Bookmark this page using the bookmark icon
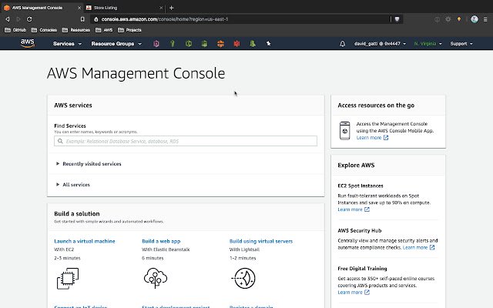Screen dimensions: 493x308 click(x=82, y=19)
